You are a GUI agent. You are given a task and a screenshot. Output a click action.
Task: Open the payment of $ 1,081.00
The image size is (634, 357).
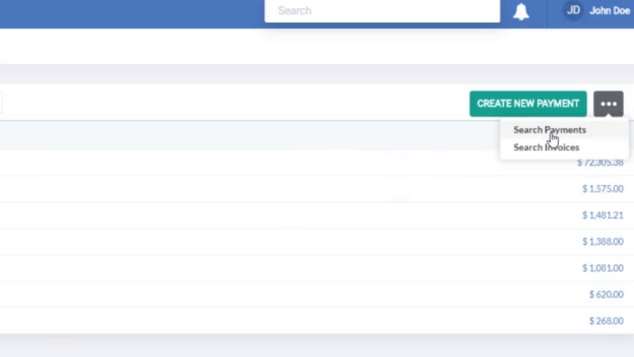point(603,268)
